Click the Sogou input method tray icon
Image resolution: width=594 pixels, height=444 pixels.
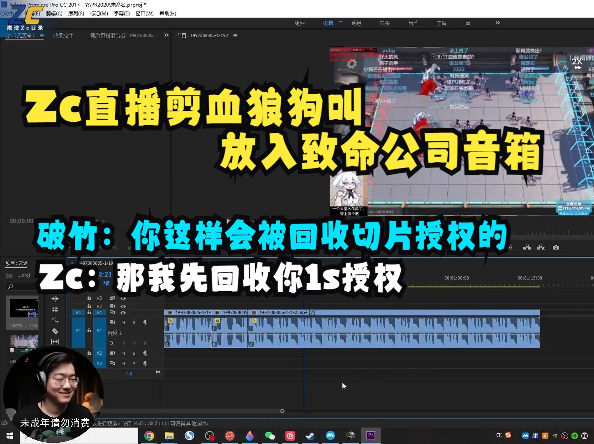(508, 435)
